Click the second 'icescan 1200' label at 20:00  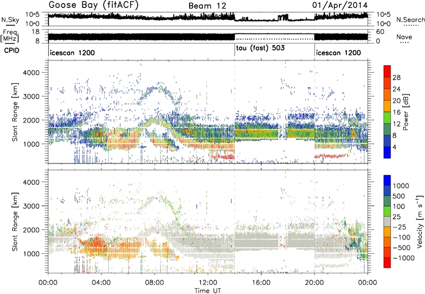pos(338,53)
